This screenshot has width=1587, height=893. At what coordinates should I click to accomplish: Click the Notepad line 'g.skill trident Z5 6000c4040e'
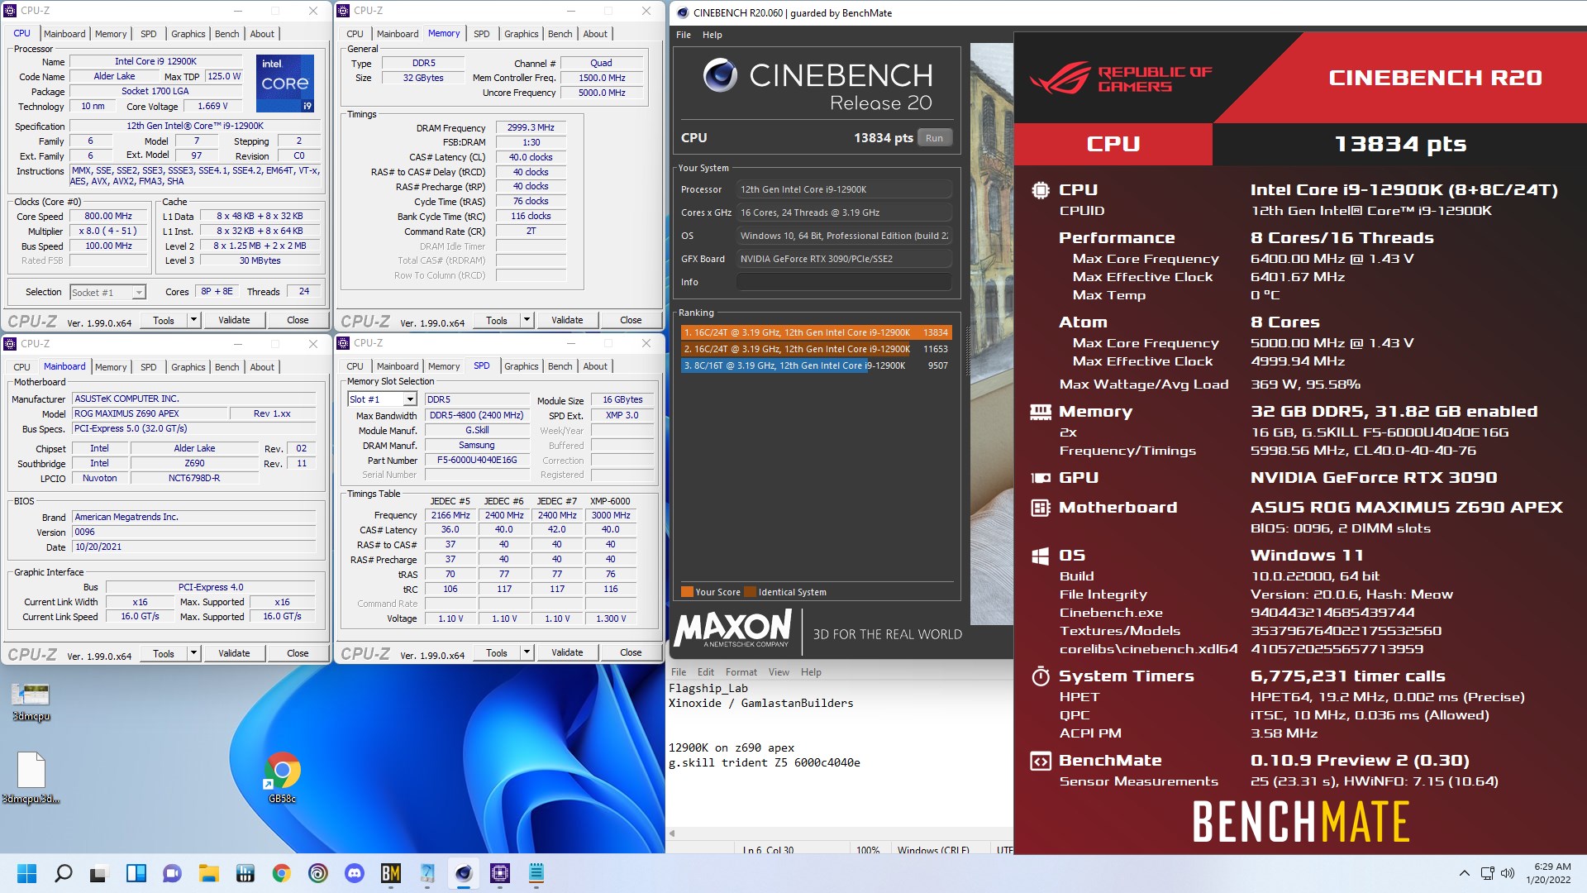coord(765,762)
